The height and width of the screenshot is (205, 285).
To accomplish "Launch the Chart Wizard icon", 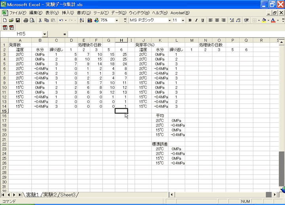I will [90, 20].
